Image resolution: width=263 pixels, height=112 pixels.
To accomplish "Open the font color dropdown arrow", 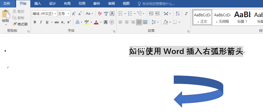I will point(101,22).
